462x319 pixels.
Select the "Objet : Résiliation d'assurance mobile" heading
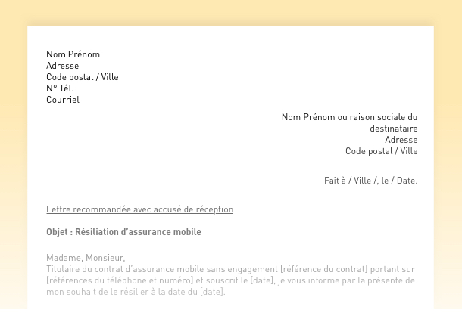123,232
